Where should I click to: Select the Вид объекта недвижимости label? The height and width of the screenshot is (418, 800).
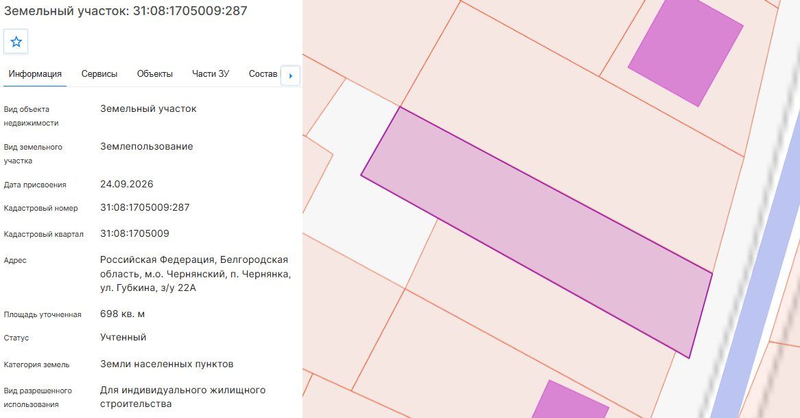tap(31, 116)
